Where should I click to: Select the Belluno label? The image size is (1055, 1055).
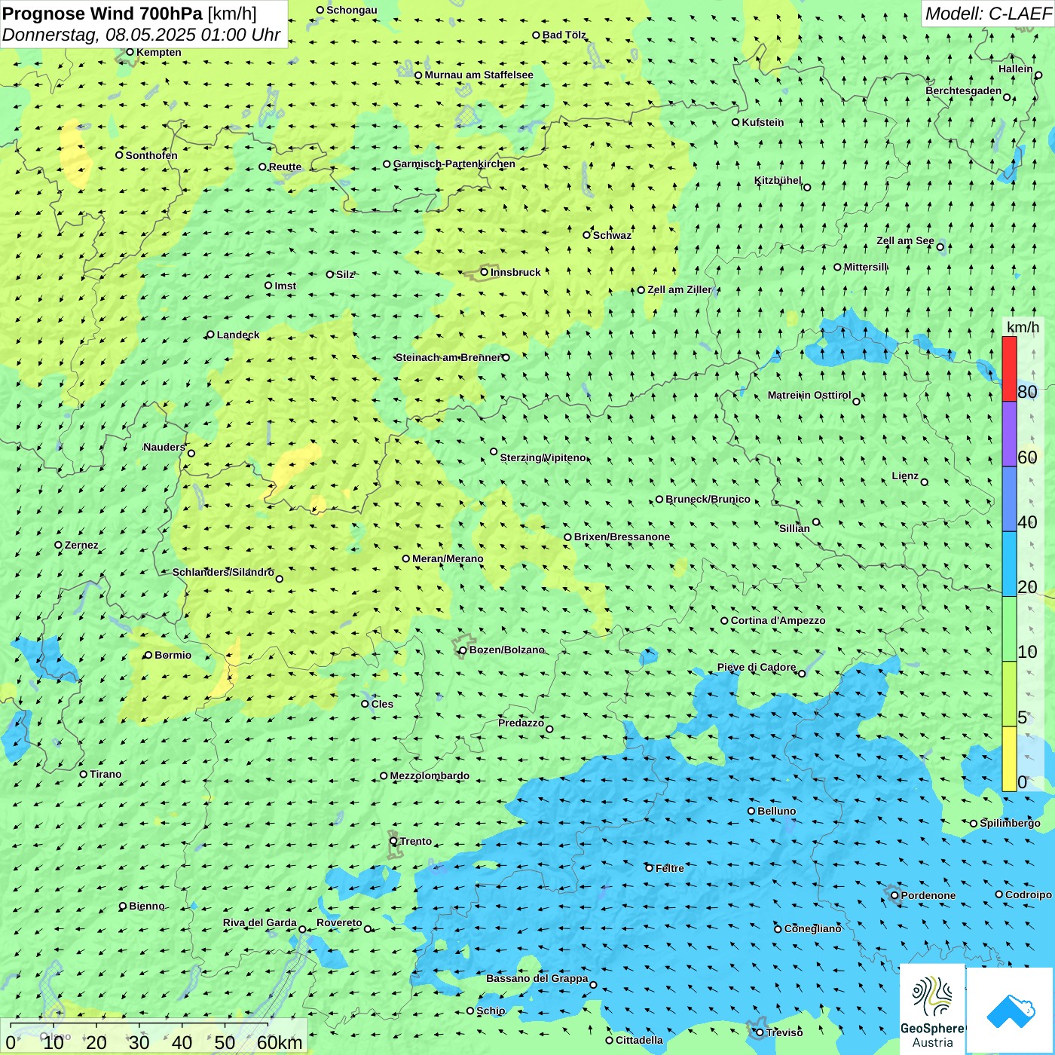[776, 811]
